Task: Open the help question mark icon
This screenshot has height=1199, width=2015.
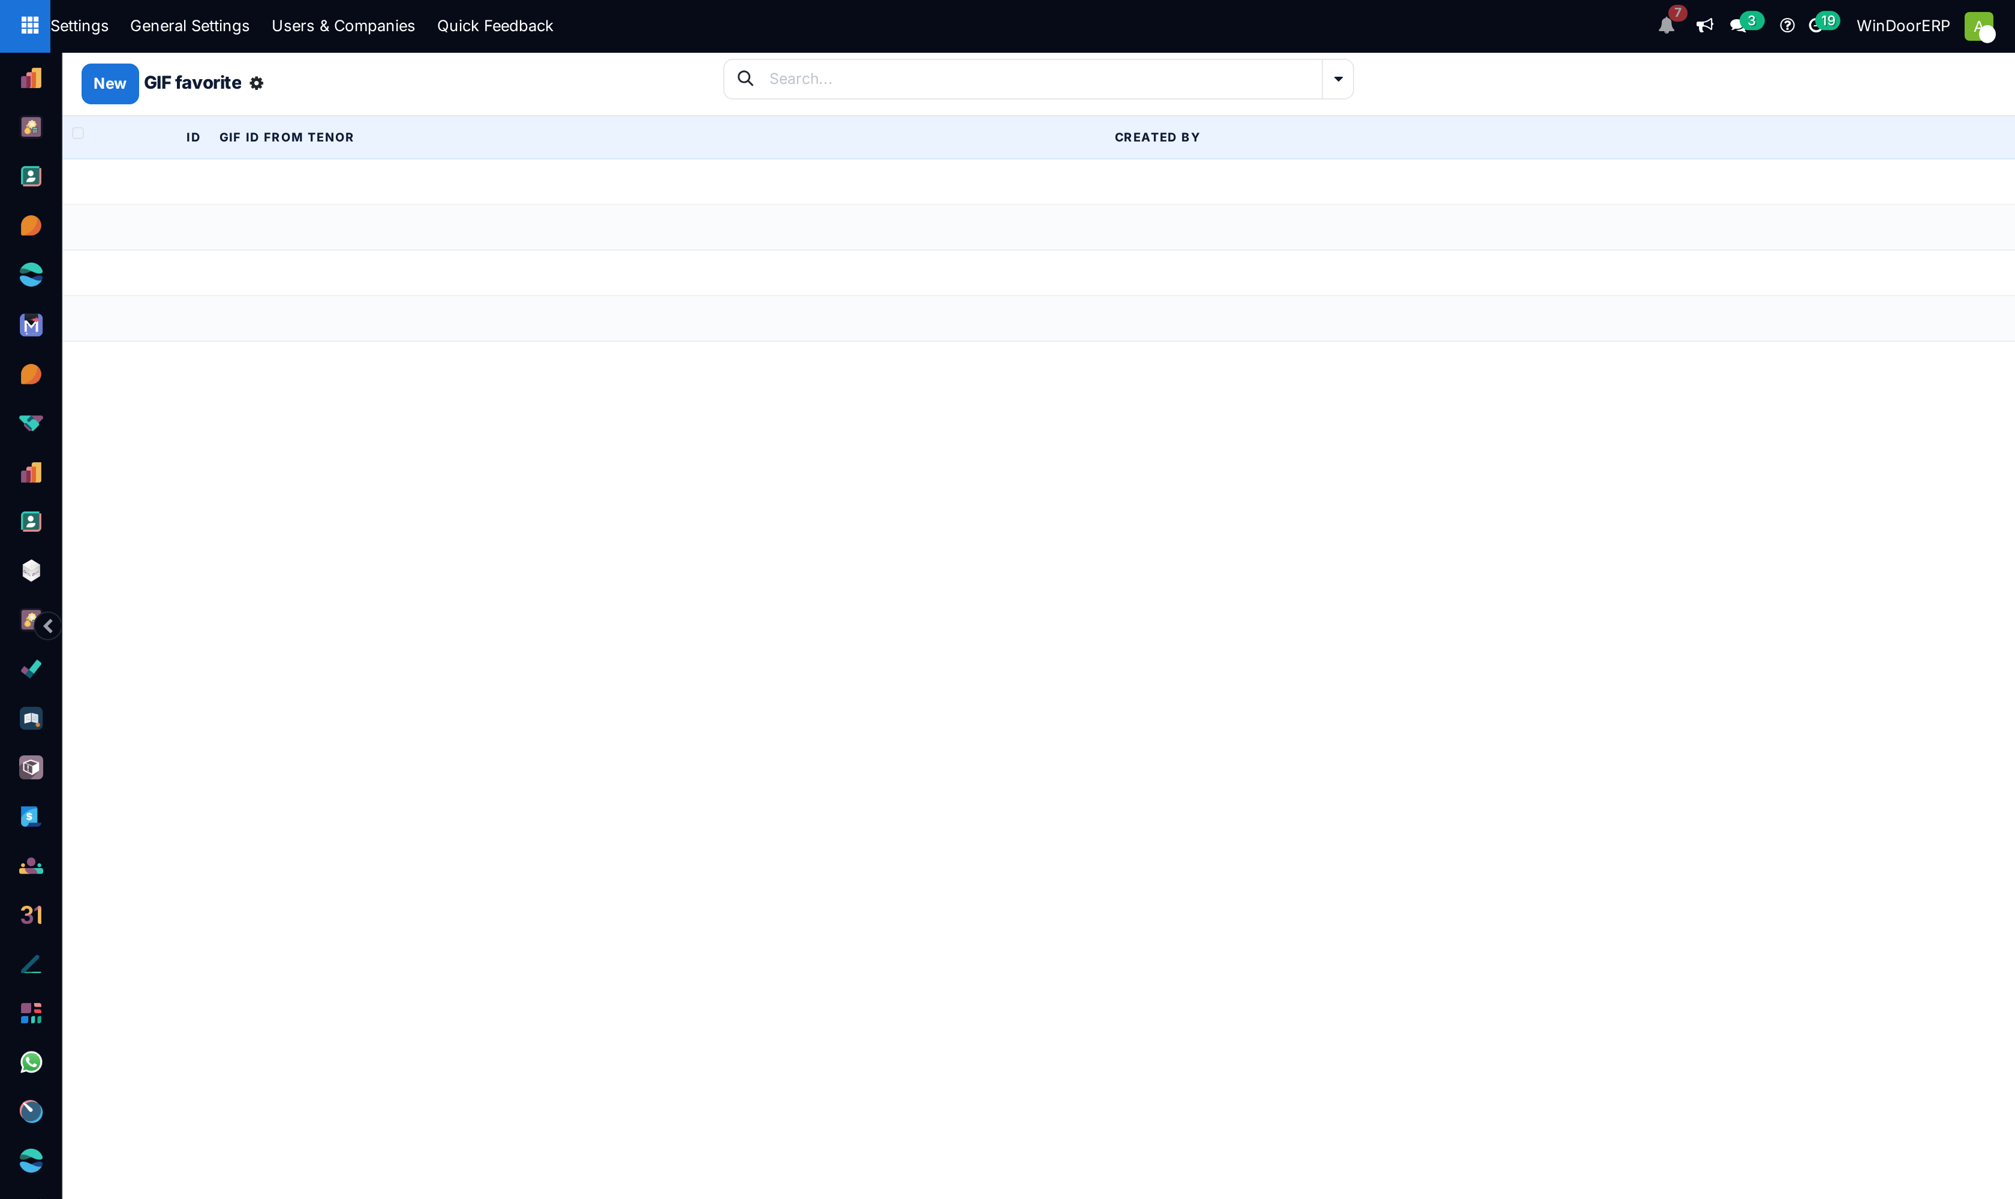Action: point(1787,26)
